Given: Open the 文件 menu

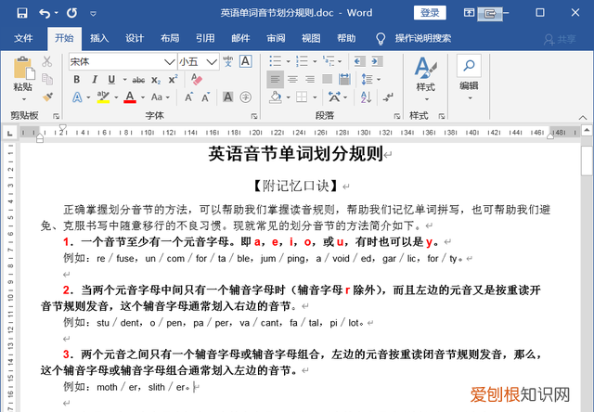Looking at the screenshot, I should click(x=23, y=38).
